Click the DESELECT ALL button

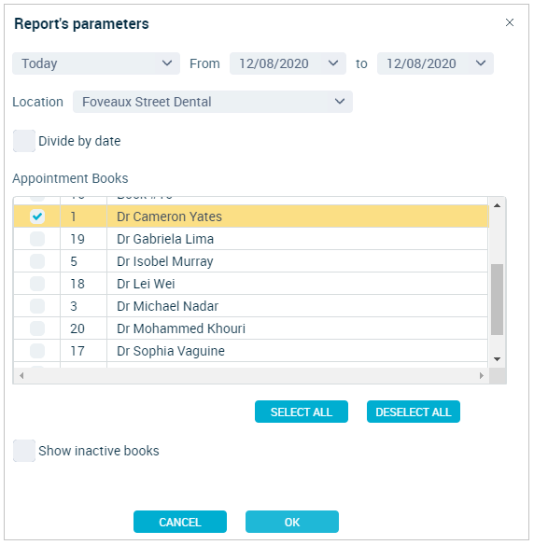(x=414, y=412)
